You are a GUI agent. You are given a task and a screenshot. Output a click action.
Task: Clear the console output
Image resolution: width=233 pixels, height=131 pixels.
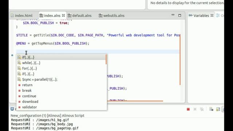tap(211, 109)
